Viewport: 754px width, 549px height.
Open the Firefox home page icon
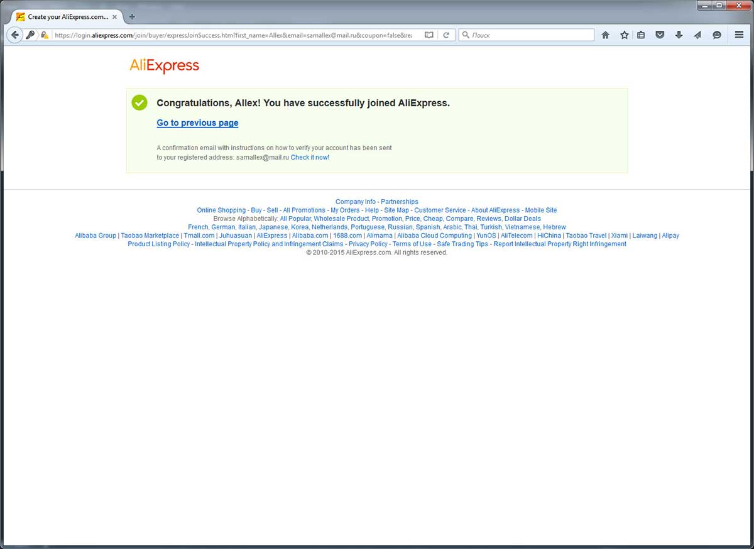pos(606,35)
